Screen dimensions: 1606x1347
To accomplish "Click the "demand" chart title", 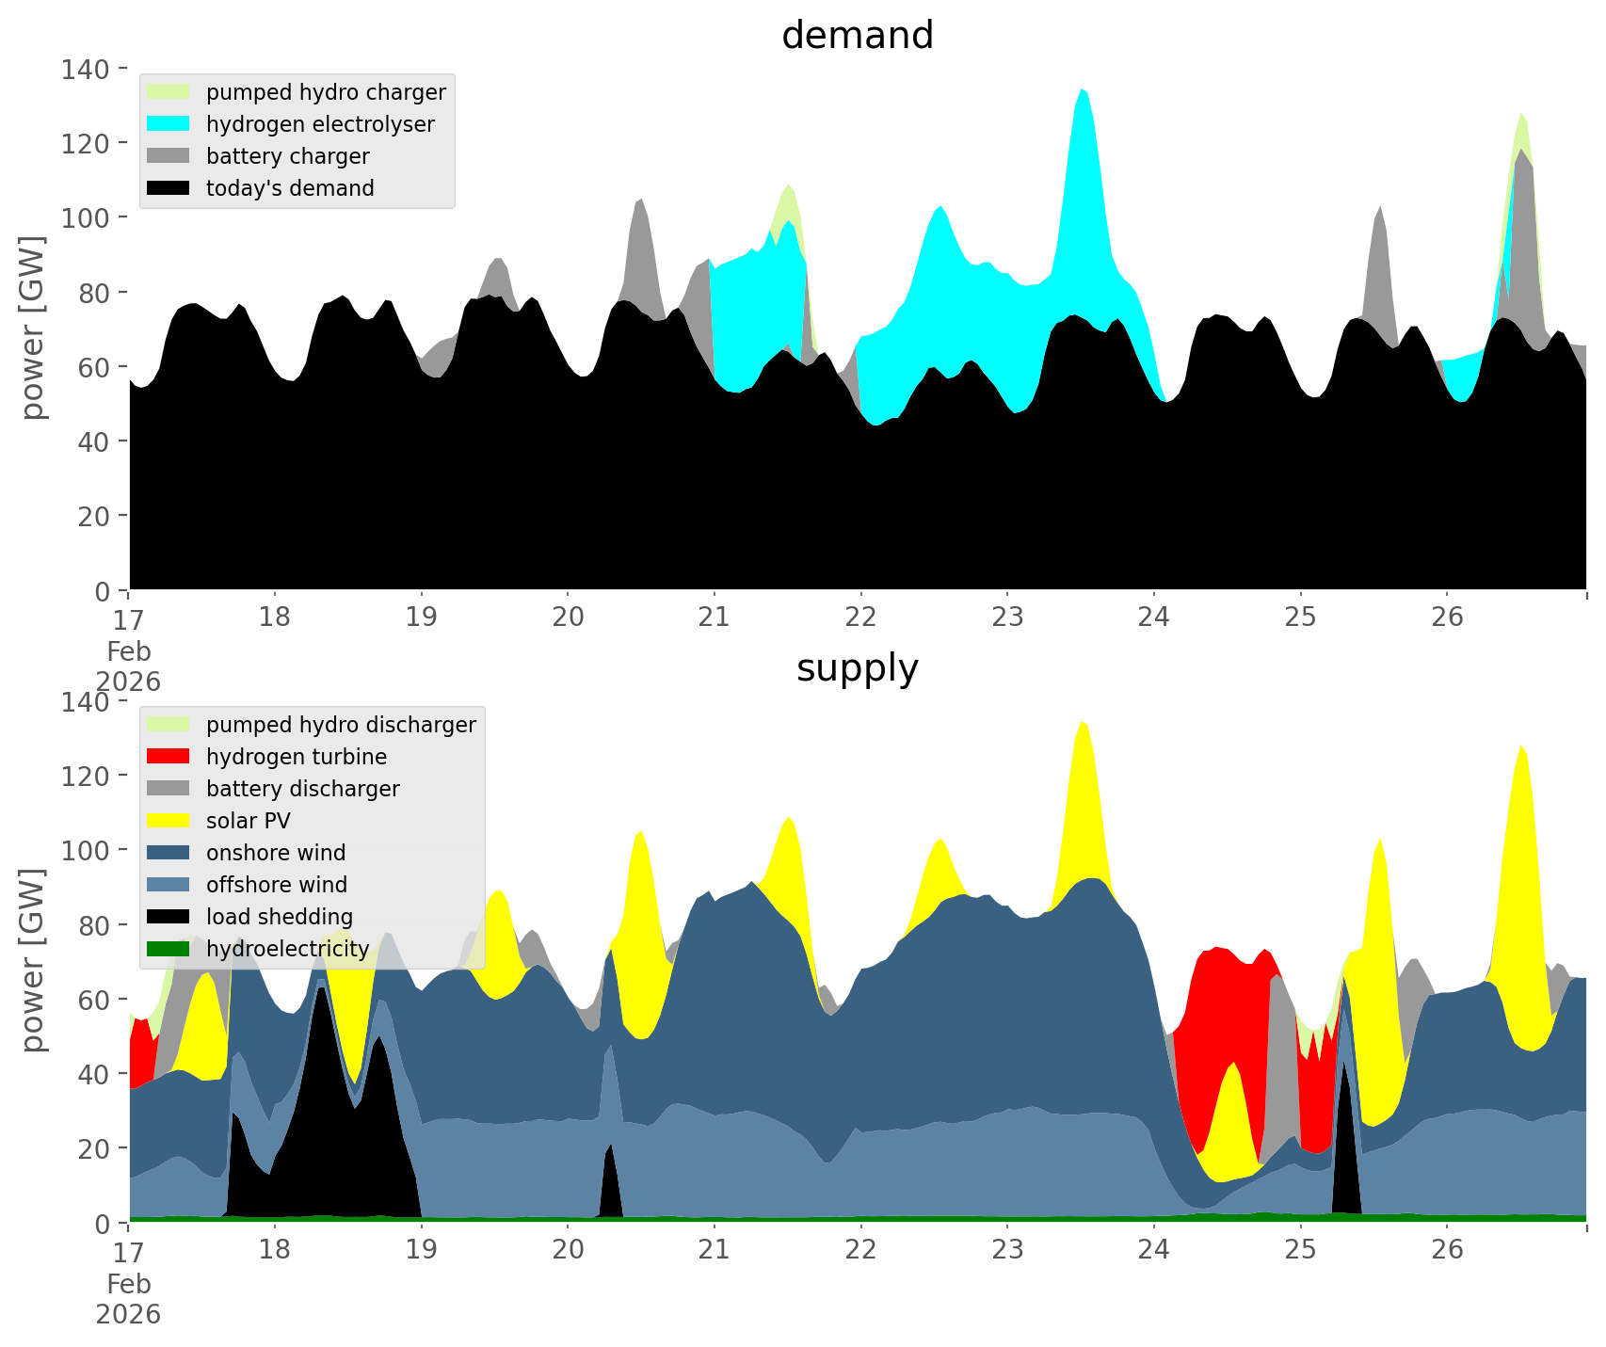I will [x=857, y=36].
